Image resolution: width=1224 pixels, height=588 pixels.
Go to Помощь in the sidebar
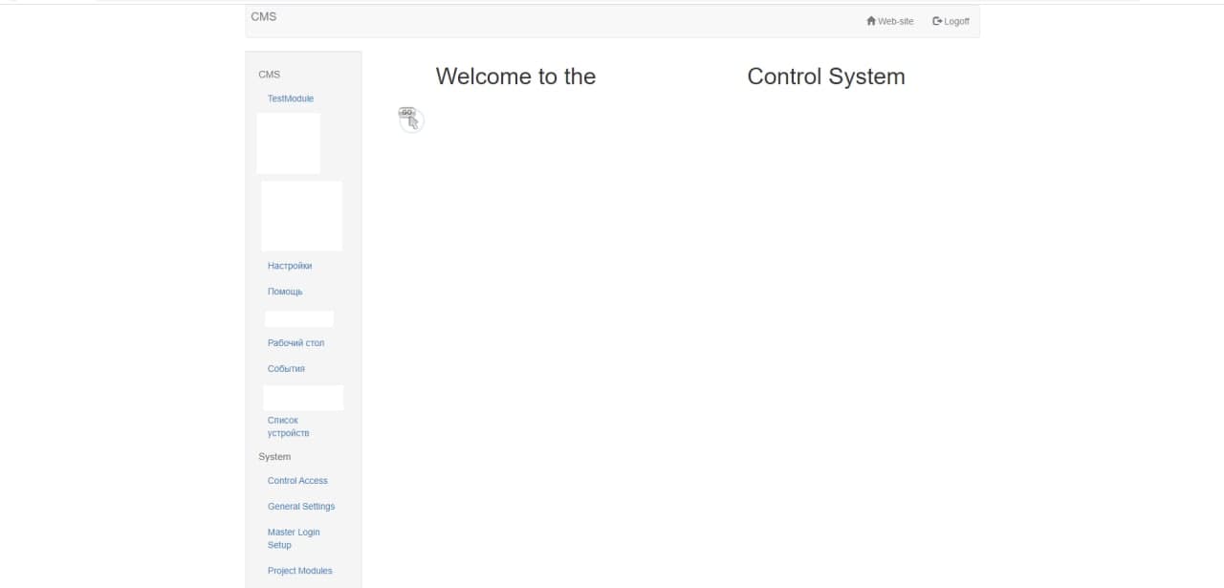pyautogui.click(x=285, y=292)
